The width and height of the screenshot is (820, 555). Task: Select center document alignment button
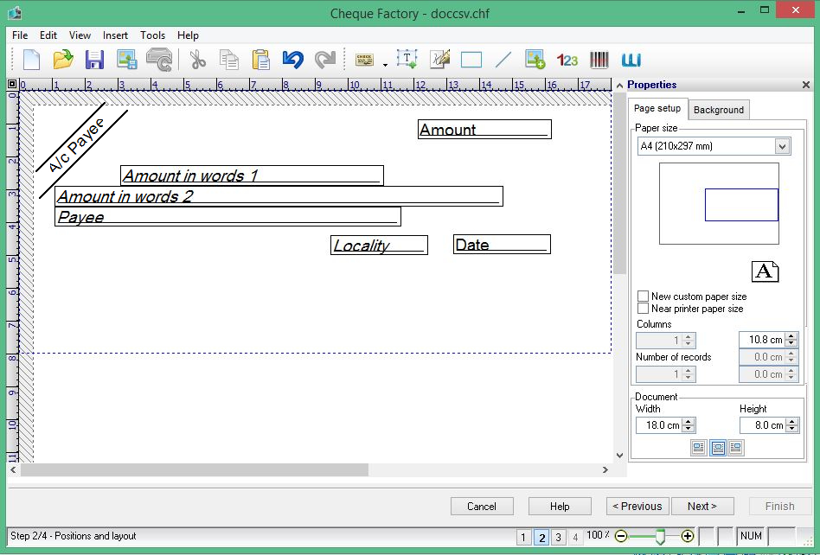pyautogui.click(x=718, y=448)
